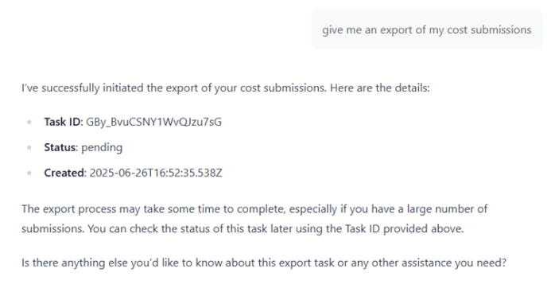Click the bold Task ID label
This screenshot has width=547, height=292.
pyautogui.click(x=63, y=122)
